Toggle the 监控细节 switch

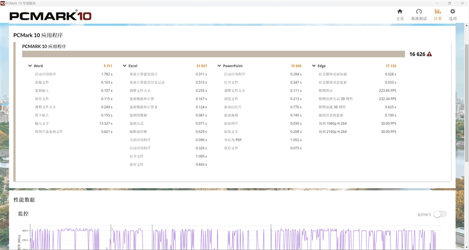pos(440,214)
